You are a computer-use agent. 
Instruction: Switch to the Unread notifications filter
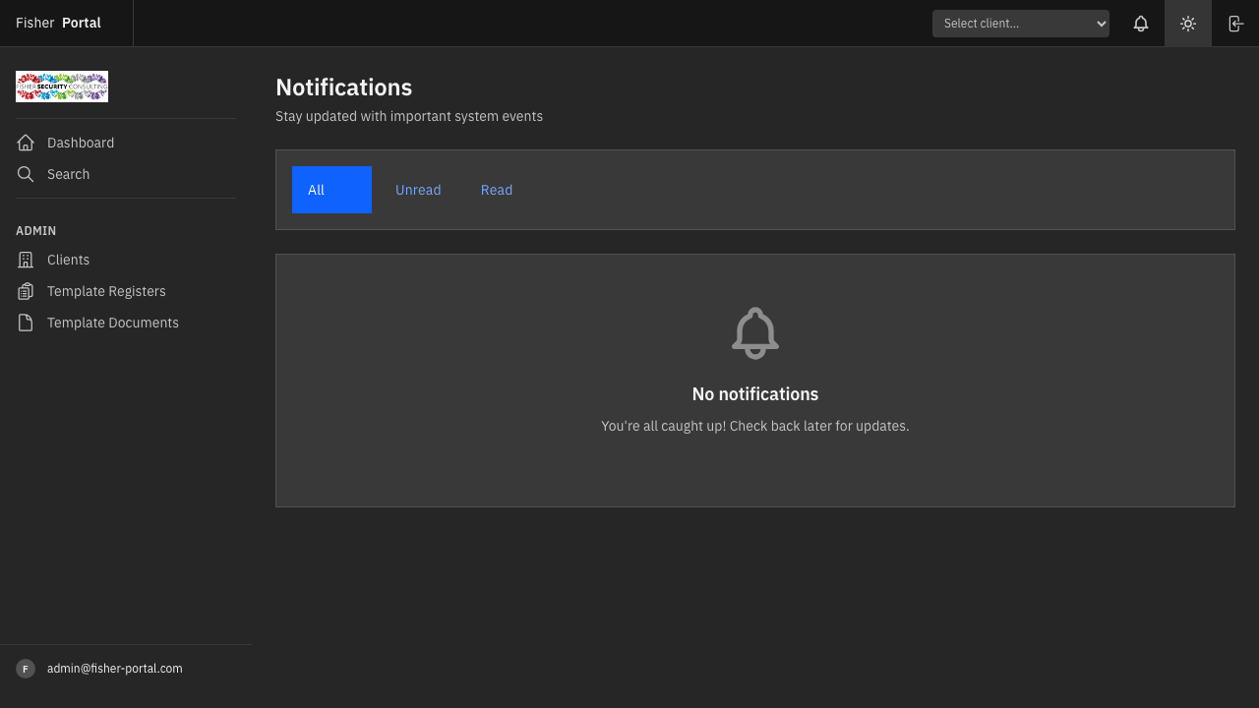pyautogui.click(x=418, y=190)
